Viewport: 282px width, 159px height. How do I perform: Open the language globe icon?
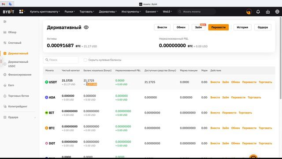point(277,12)
